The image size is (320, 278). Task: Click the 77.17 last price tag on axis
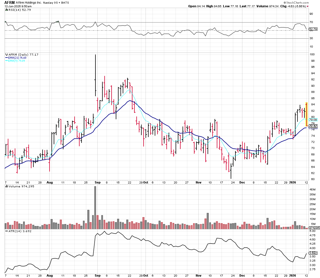[x=313, y=126]
